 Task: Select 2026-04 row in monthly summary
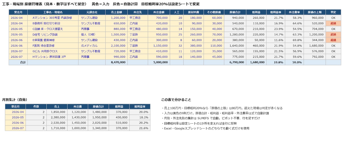(78, 112)
